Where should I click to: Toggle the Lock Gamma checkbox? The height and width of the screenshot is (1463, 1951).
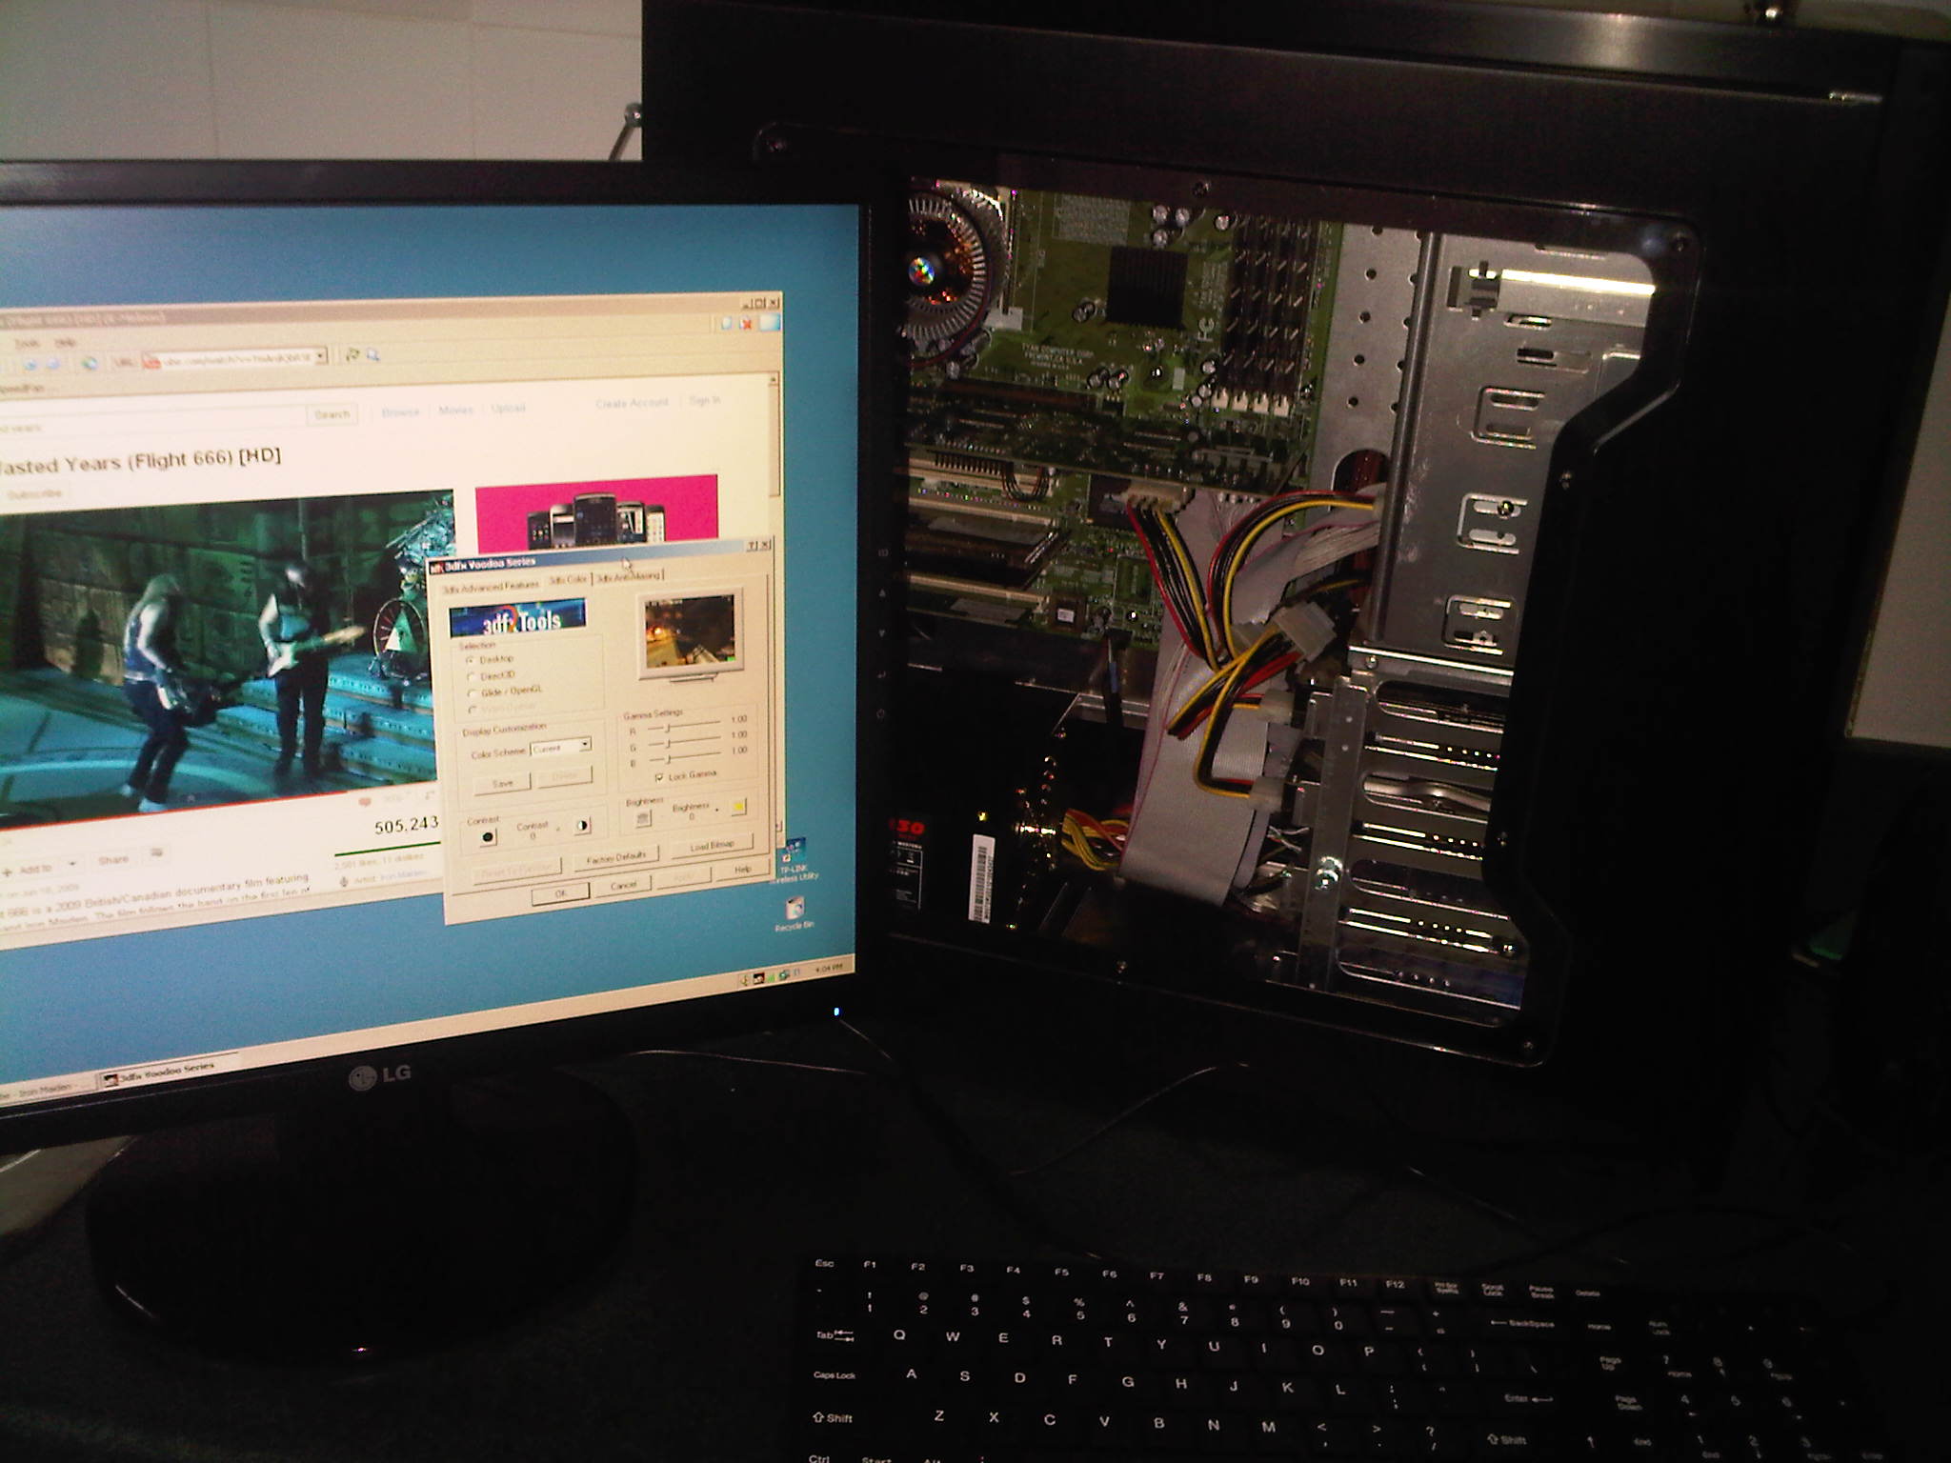659,777
